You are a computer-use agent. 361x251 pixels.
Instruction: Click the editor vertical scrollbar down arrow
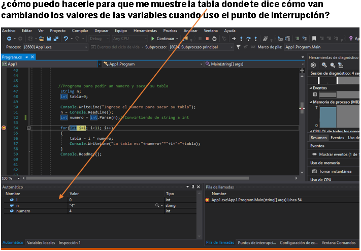302,172
